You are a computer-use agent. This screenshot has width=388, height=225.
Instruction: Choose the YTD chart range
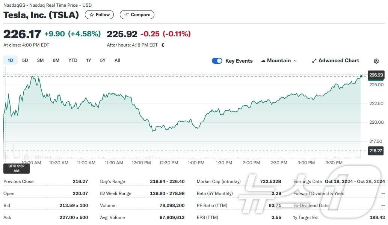[72, 60]
